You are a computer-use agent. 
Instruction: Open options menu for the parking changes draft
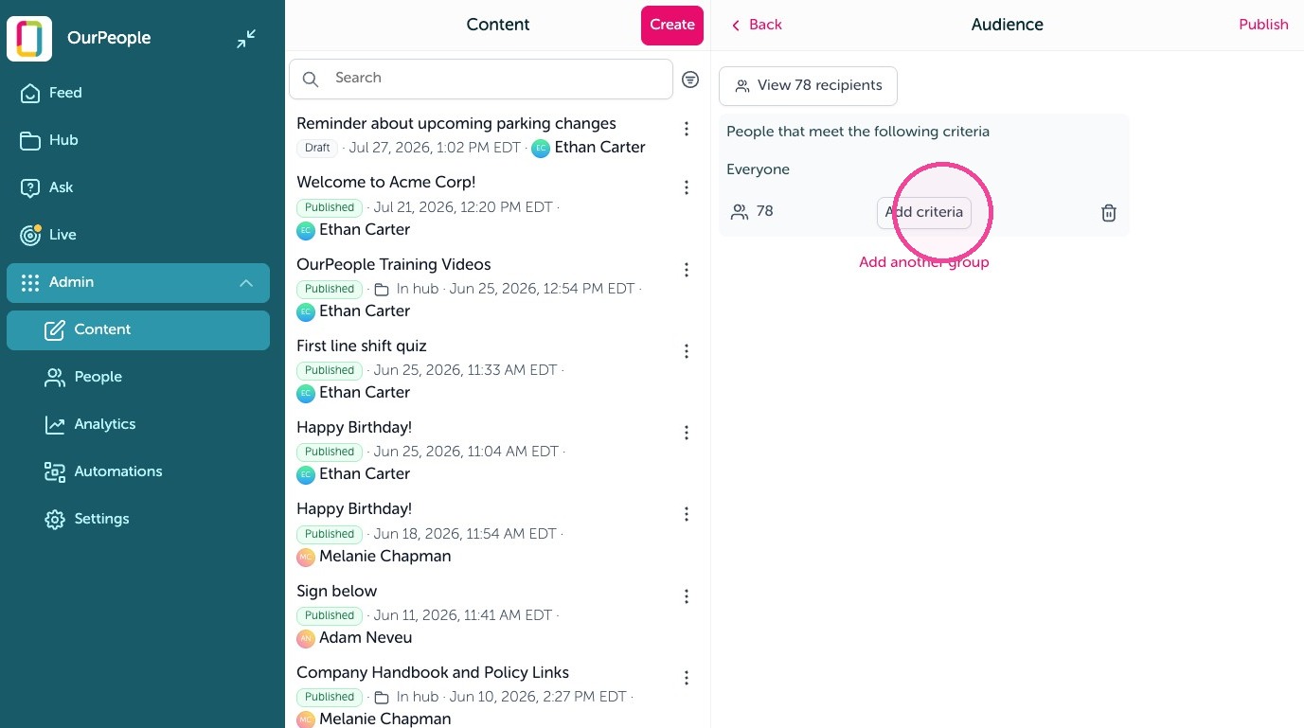[x=687, y=129]
